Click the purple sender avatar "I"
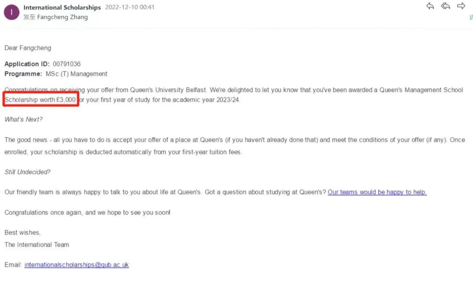Screen dimensions: 473x297 click(11, 12)
